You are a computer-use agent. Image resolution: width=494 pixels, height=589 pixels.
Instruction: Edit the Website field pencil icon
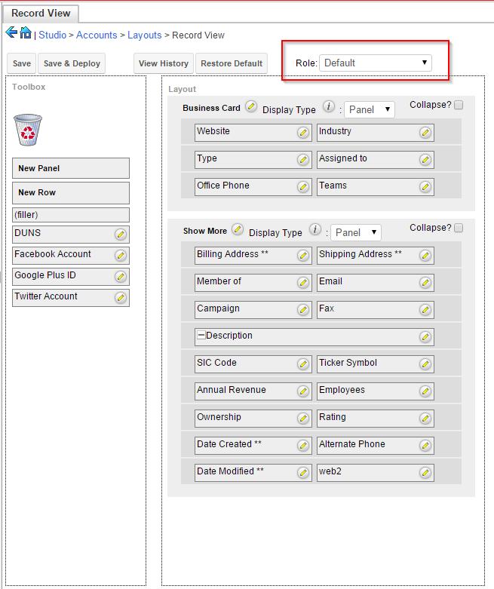pos(303,133)
